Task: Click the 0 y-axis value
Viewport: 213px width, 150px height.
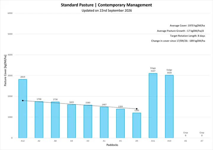Action: [x=12, y=138]
